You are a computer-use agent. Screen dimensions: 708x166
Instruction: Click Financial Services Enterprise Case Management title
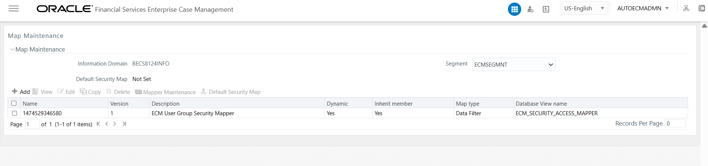pyautogui.click(x=164, y=10)
